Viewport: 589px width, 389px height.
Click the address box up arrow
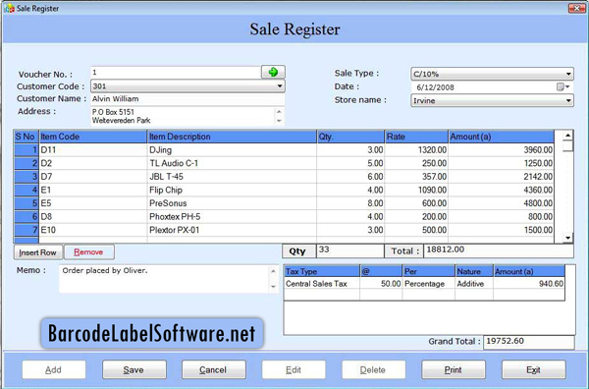click(x=279, y=112)
